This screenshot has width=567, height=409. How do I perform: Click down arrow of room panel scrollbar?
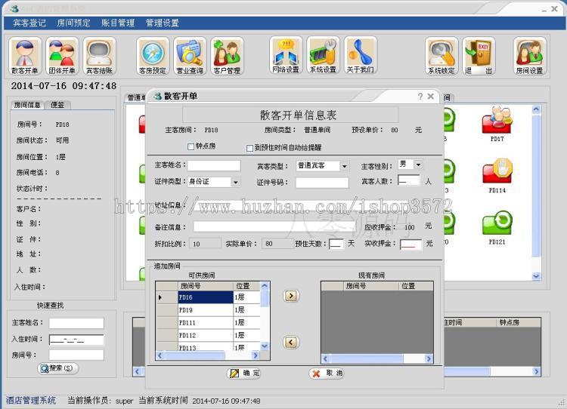tap(536, 276)
